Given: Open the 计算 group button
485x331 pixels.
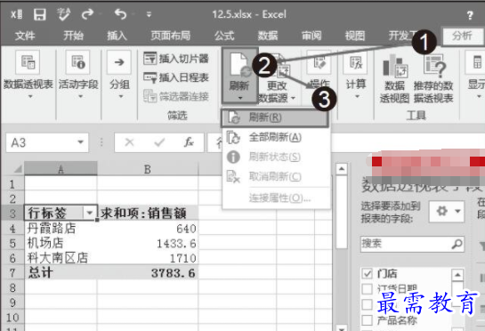Looking at the screenshot, I should coord(356,74).
